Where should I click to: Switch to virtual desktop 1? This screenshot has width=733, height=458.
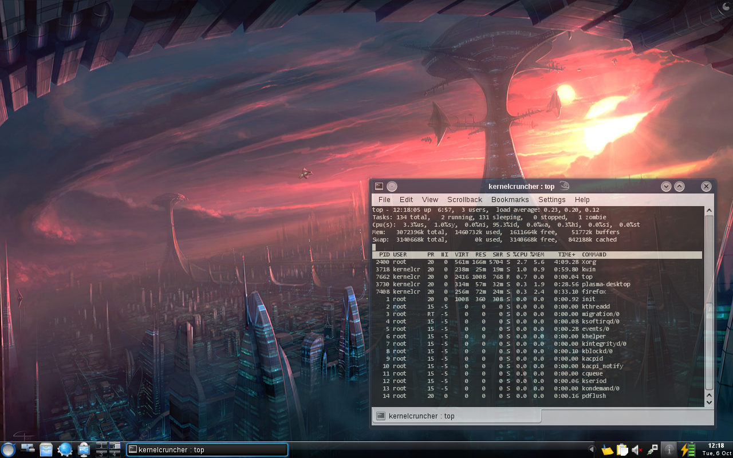[102, 446]
